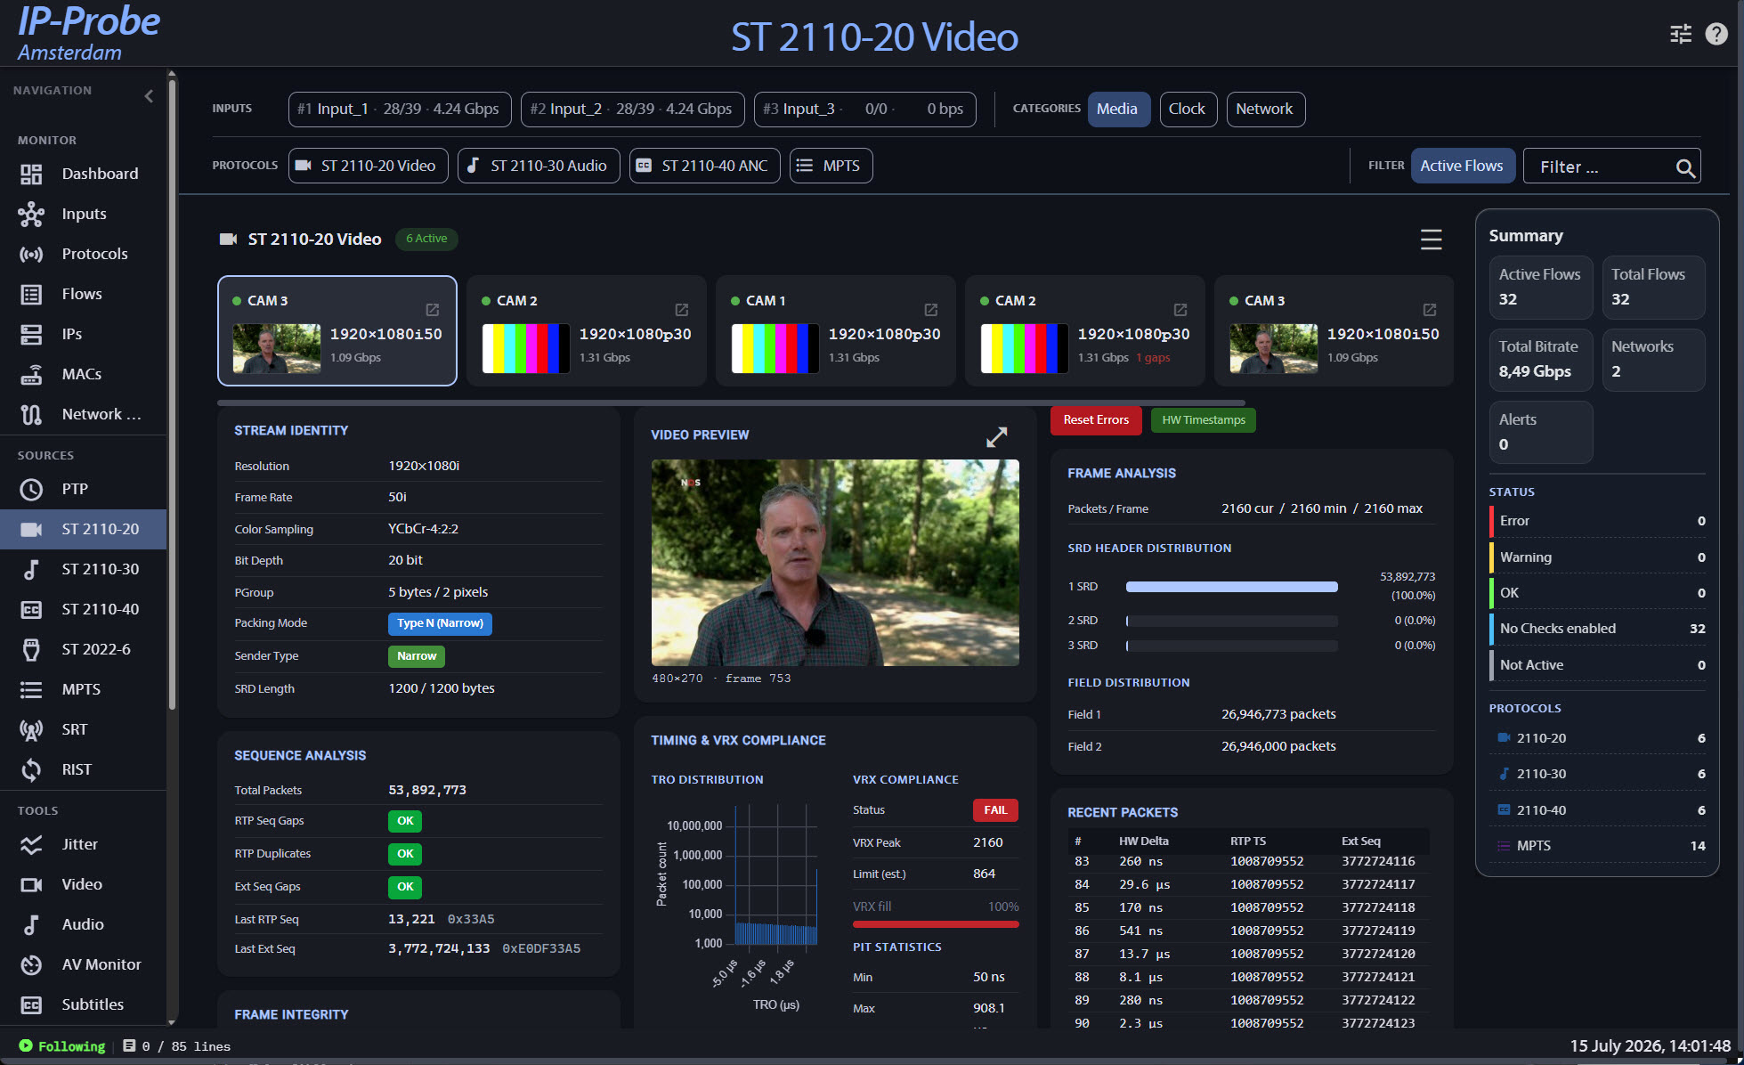This screenshot has width=1744, height=1065.
Task: Open Subtitles tool in sidebar
Action: 83,1004
